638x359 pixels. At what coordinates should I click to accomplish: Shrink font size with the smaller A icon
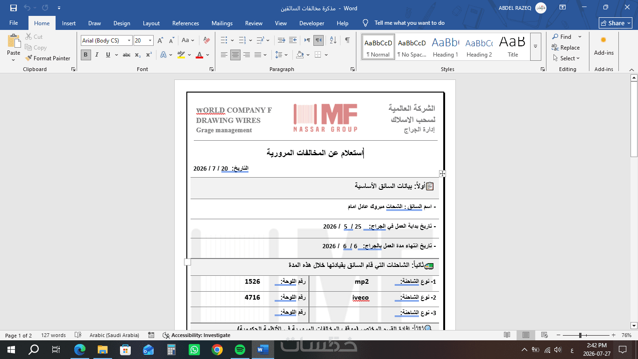click(x=172, y=41)
